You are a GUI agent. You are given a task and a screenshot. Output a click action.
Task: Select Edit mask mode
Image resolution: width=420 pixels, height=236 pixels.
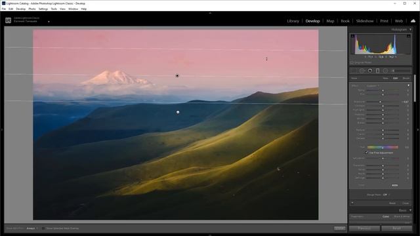coord(395,78)
